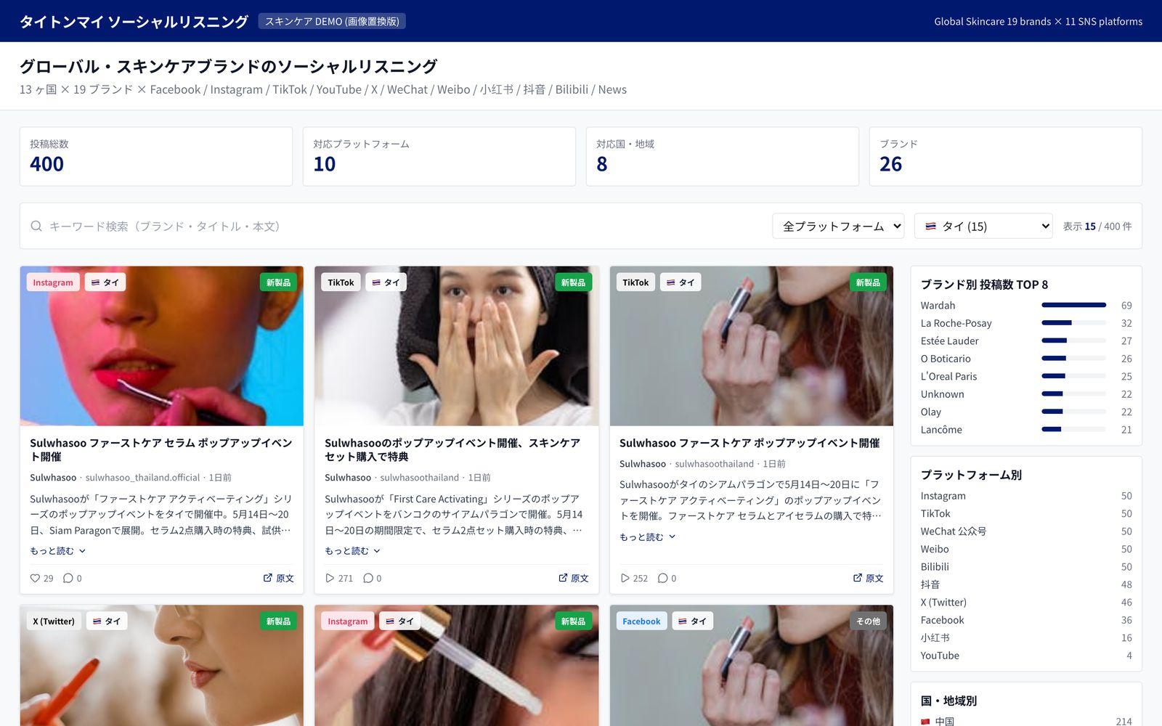Click account name sulwhasoo_thailand.official
Screen dimensions: 1162x726
coord(142,478)
